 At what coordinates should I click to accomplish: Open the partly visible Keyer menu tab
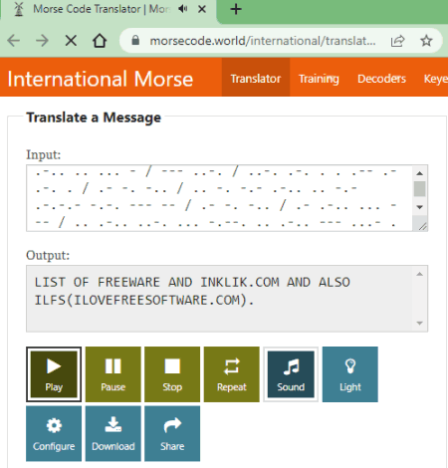click(x=435, y=79)
